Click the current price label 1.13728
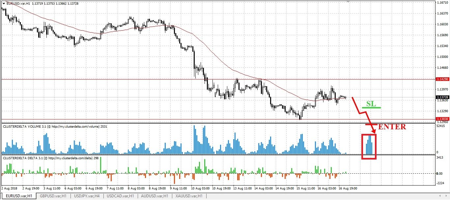 442,97
